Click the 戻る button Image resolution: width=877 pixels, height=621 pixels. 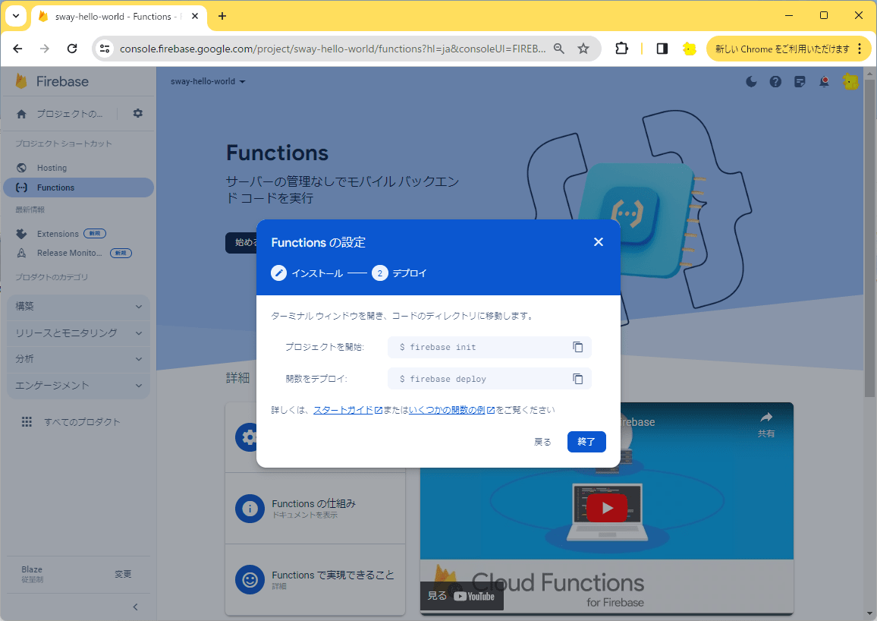[x=542, y=441]
